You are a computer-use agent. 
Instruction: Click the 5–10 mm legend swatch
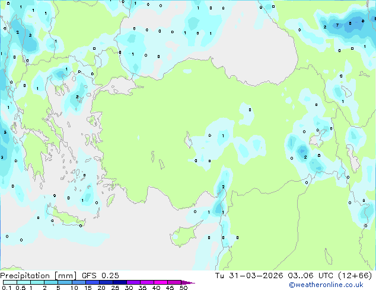65,282
